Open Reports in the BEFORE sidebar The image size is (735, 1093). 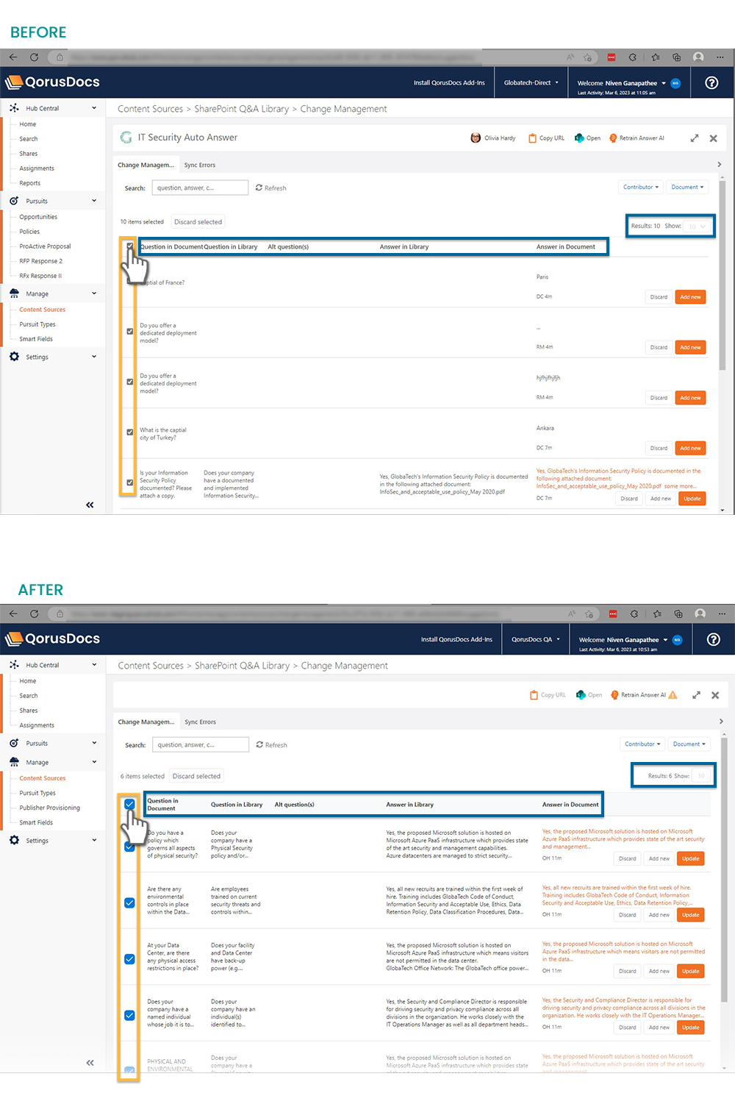30,183
